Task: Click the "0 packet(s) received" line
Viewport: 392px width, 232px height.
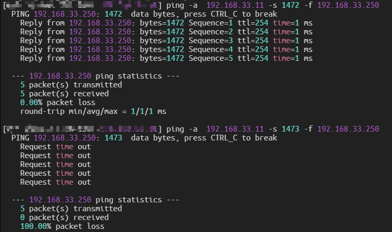Action: pos(64,217)
